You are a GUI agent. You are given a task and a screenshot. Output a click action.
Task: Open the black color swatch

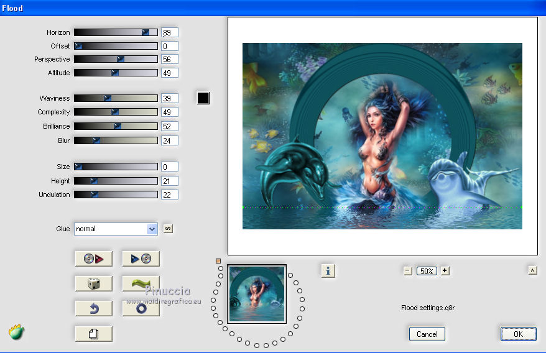click(x=203, y=98)
